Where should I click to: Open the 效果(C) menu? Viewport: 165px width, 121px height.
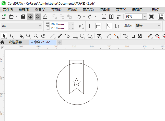pos(88,10)
